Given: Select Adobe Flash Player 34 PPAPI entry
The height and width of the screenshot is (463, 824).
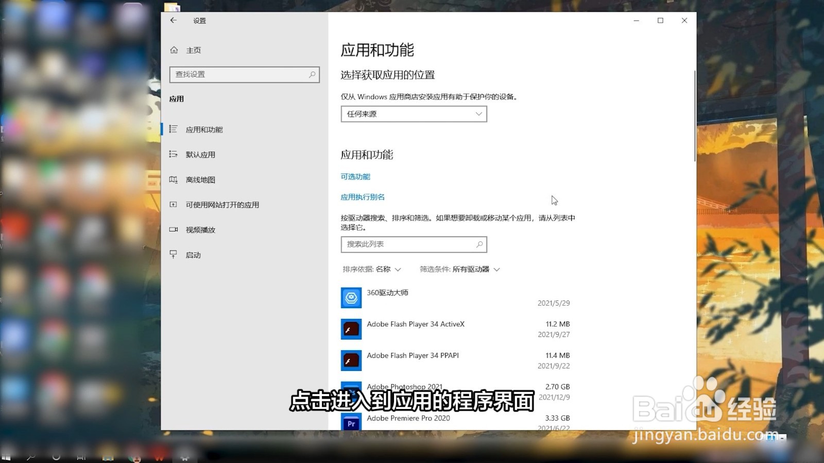Looking at the screenshot, I should click(456, 361).
